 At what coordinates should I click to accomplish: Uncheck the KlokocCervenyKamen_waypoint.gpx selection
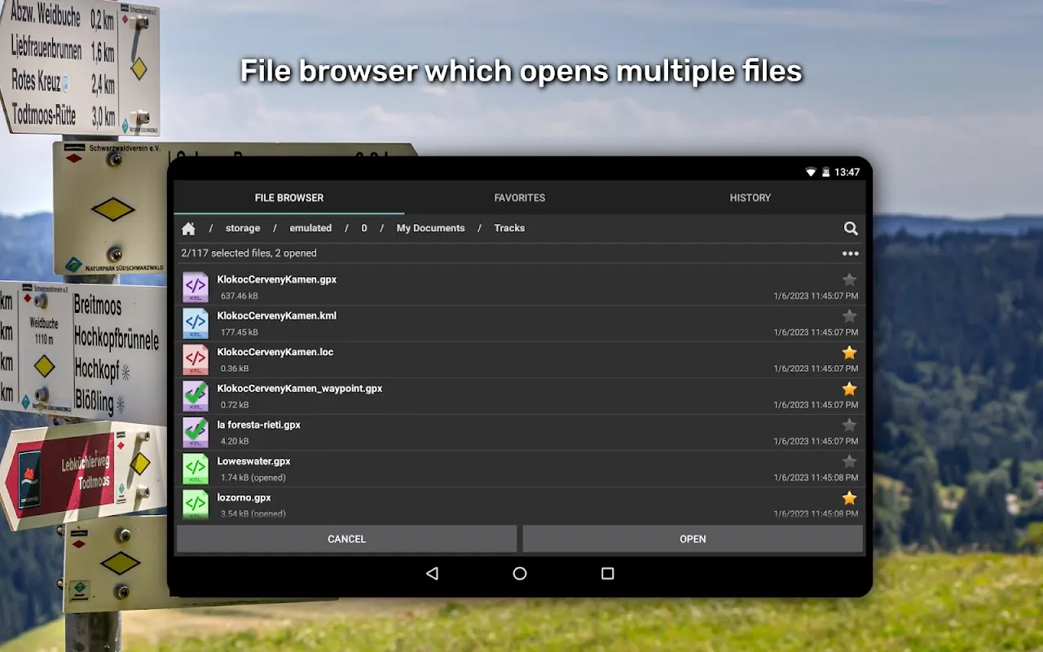tap(196, 396)
